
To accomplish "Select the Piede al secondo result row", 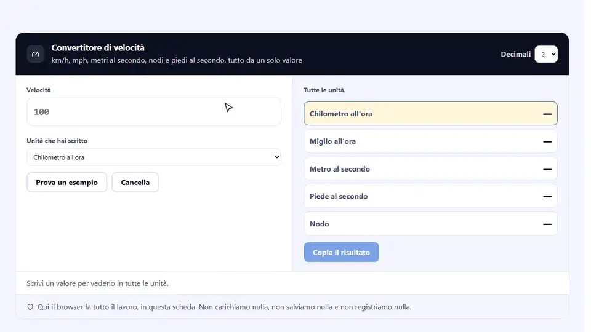I will [x=430, y=196].
